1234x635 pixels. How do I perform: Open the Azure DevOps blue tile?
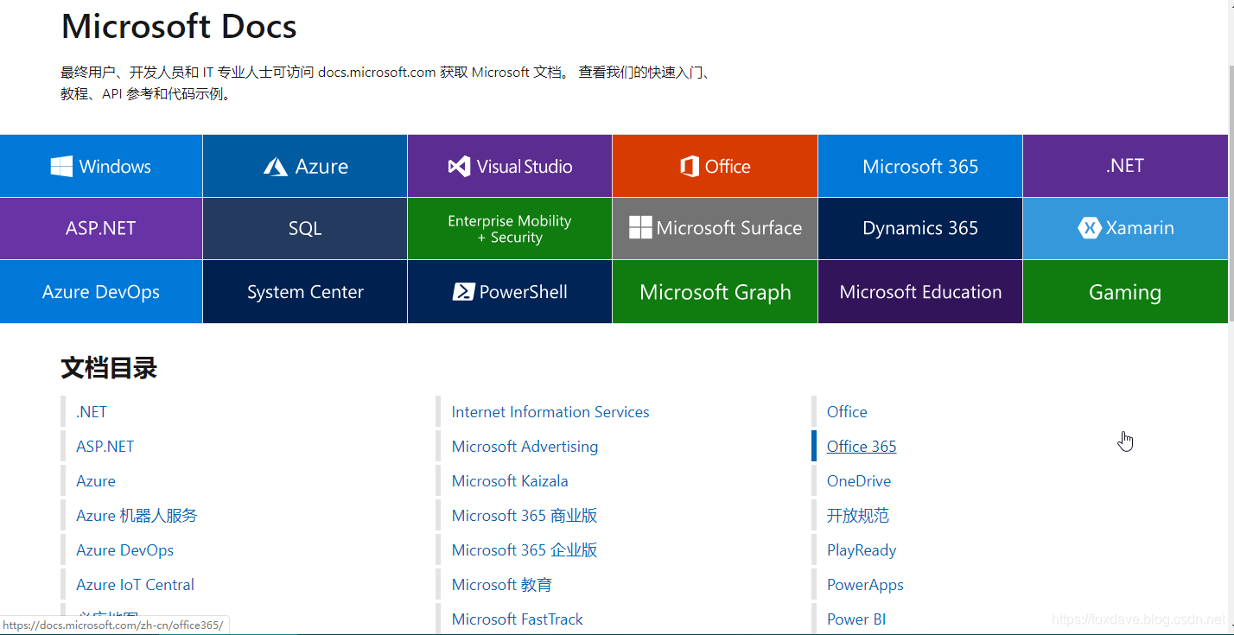(x=101, y=292)
